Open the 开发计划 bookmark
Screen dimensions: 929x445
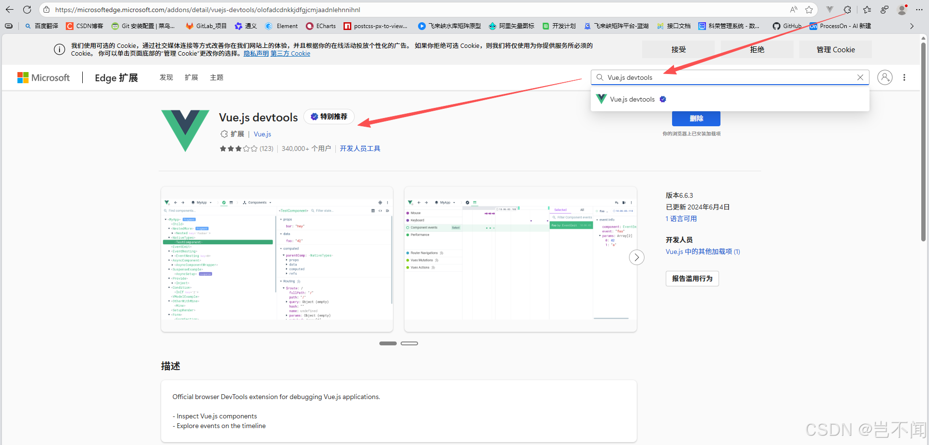click(559, 26)
